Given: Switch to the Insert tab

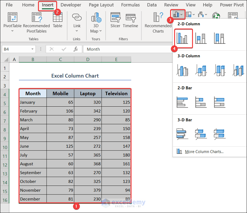Looking at the screenshot, I should (48, 5).
